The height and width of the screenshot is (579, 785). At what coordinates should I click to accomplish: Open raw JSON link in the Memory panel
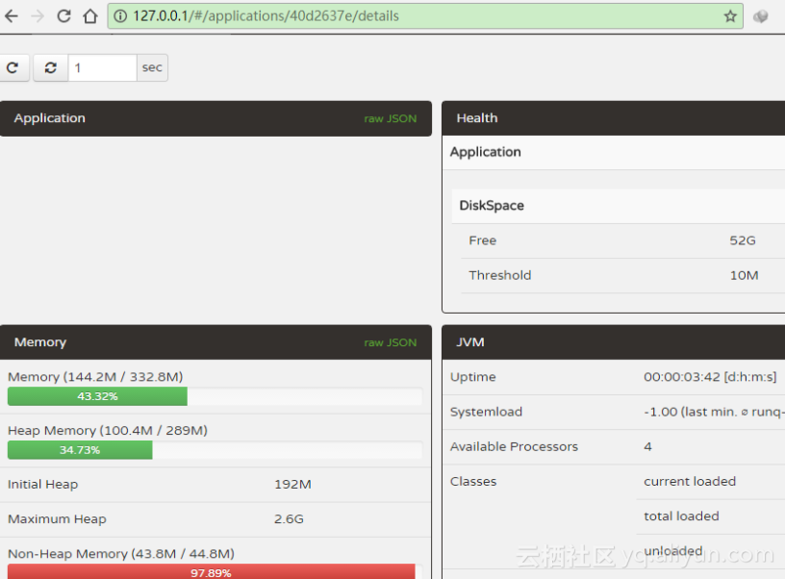tap(390, 342)
